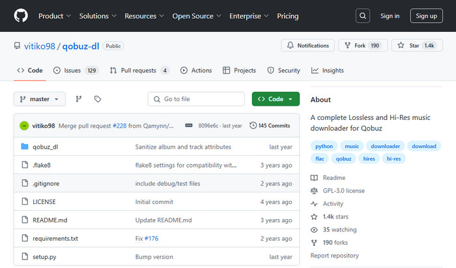Screen dimensions: 456x268
Task: Click Report repository link
Action: 334,255
